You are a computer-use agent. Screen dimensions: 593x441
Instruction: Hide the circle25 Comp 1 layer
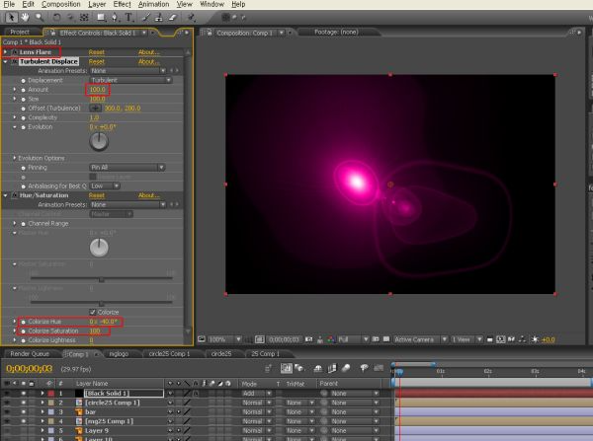[x=7, y=403]
